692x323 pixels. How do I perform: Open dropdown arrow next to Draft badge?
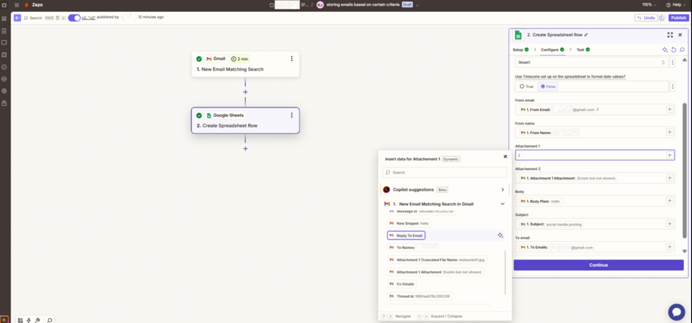(417, 5)
